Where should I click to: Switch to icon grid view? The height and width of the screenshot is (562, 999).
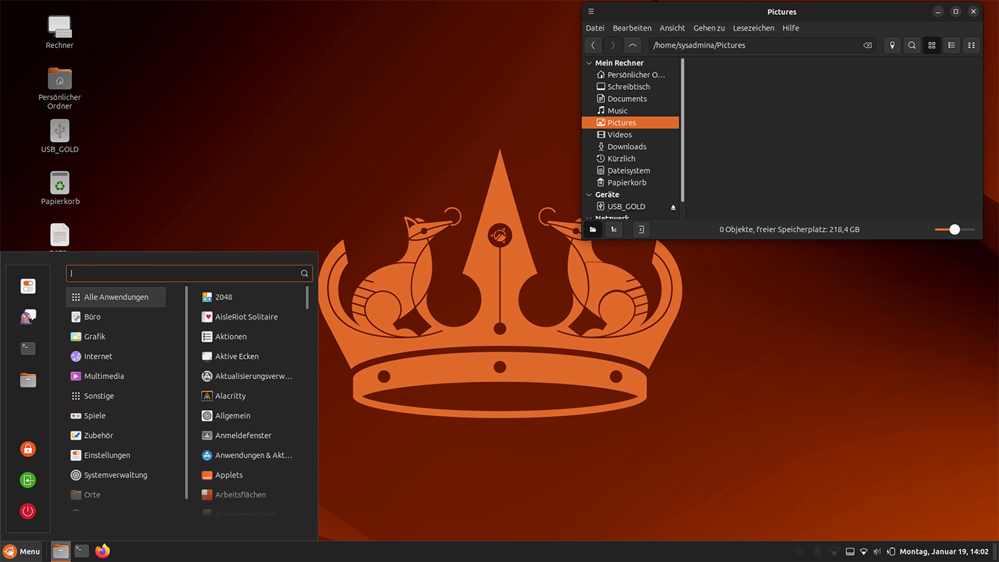[x=932, y=45]
